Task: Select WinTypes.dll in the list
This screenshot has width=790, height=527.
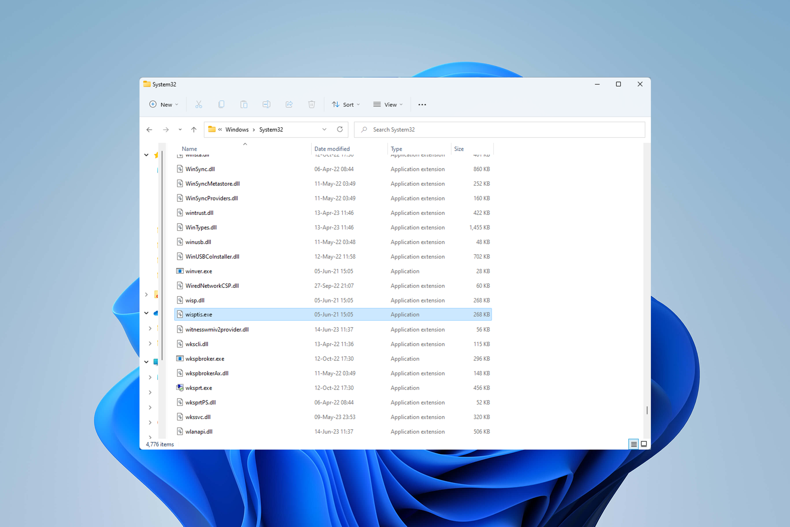Action: 333,227
